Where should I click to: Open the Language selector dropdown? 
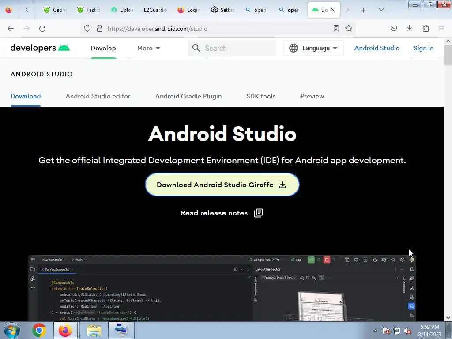coord(313,48)
